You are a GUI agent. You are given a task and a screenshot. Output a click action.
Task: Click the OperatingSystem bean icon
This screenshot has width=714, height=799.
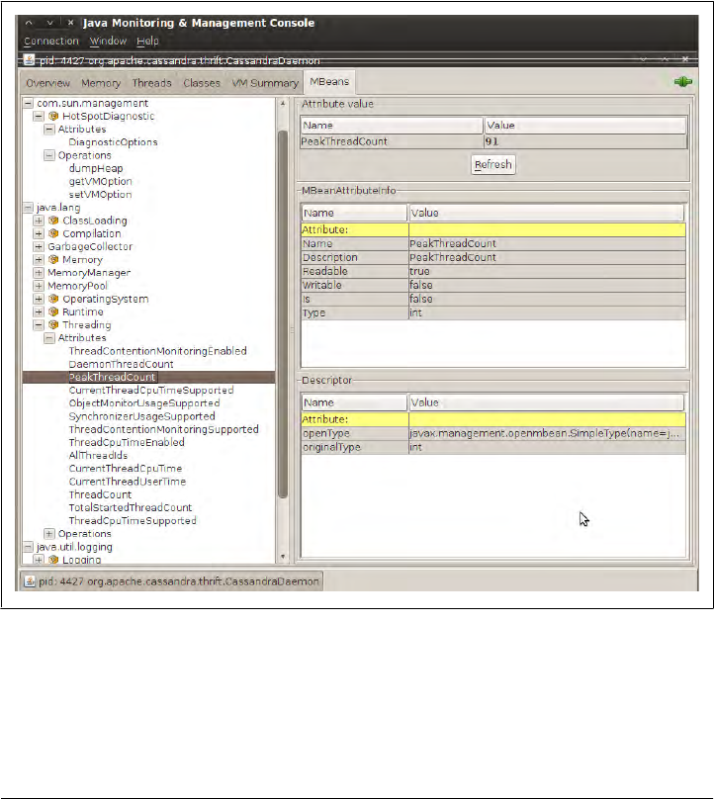click(x=53, y=299)
